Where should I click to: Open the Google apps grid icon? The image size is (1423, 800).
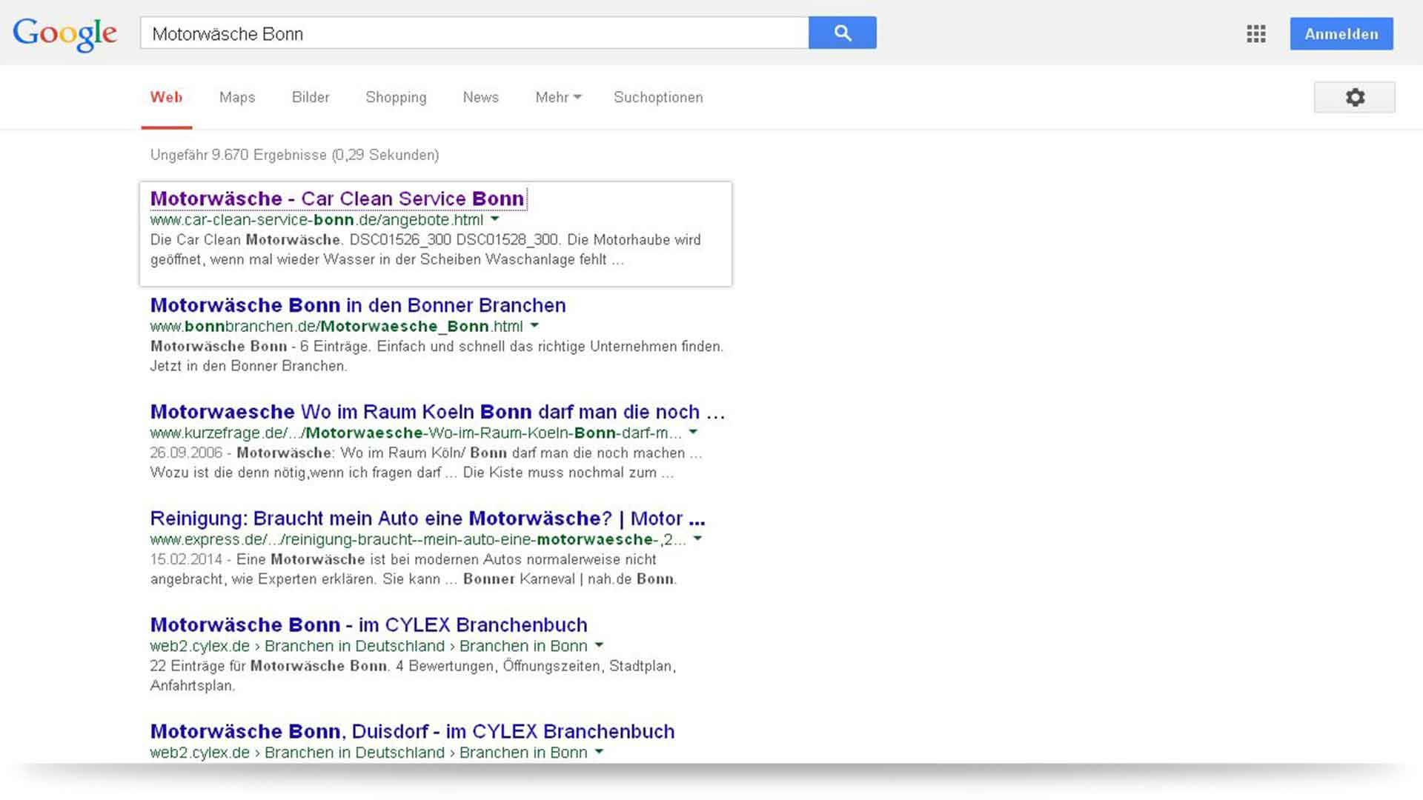tap(1256, 34)
